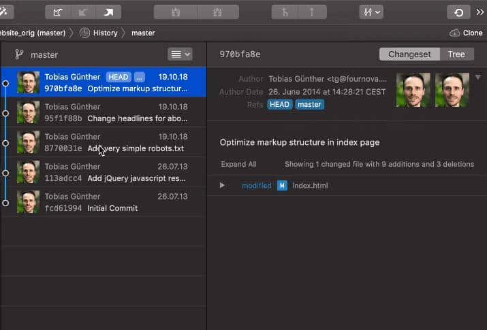Click the second committer avatar in details pane
The width and height of the screenshot is (487, 330).
tap(452, 90)
